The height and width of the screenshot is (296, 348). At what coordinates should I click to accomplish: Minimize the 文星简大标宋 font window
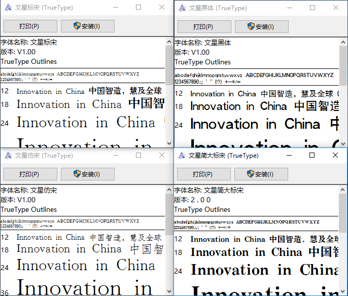pos(289,155)
